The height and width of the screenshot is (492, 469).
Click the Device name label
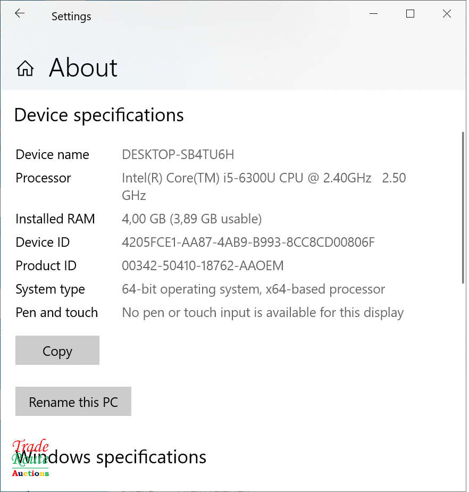(x=52, y=154)
